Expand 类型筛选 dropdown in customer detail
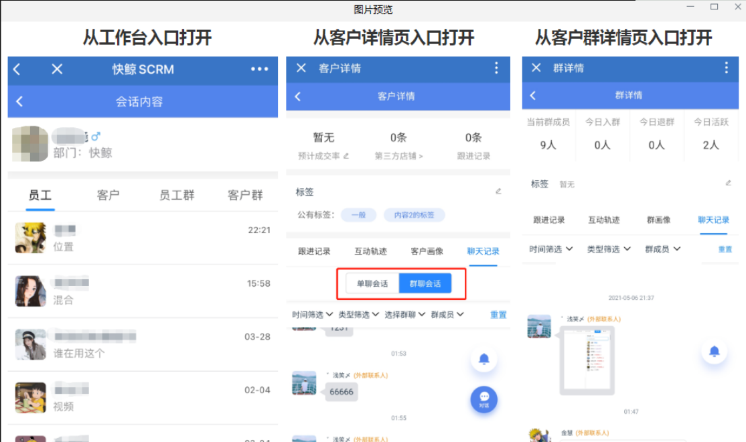This screenshot has height=442, width=746. [x=359, y=315]
